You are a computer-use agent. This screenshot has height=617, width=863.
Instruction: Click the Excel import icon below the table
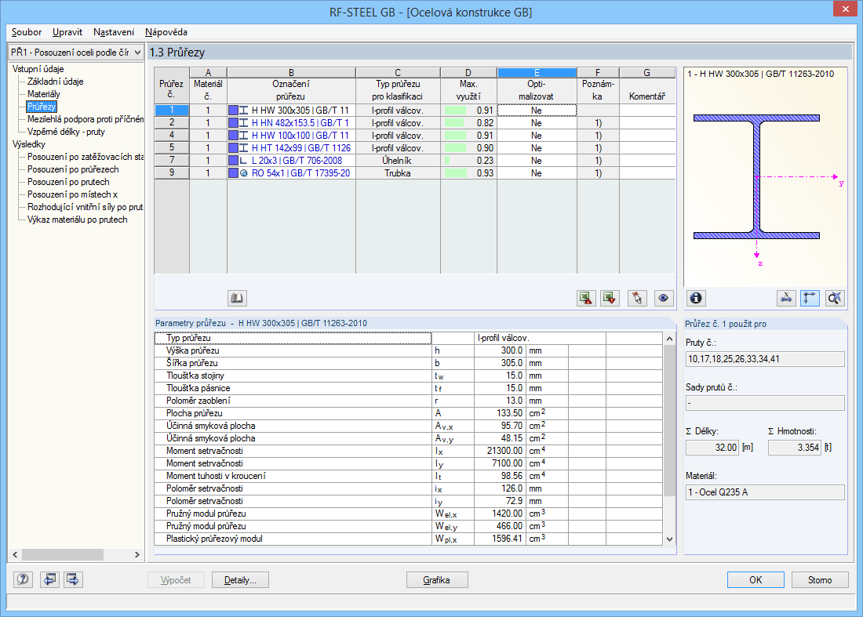610,298
